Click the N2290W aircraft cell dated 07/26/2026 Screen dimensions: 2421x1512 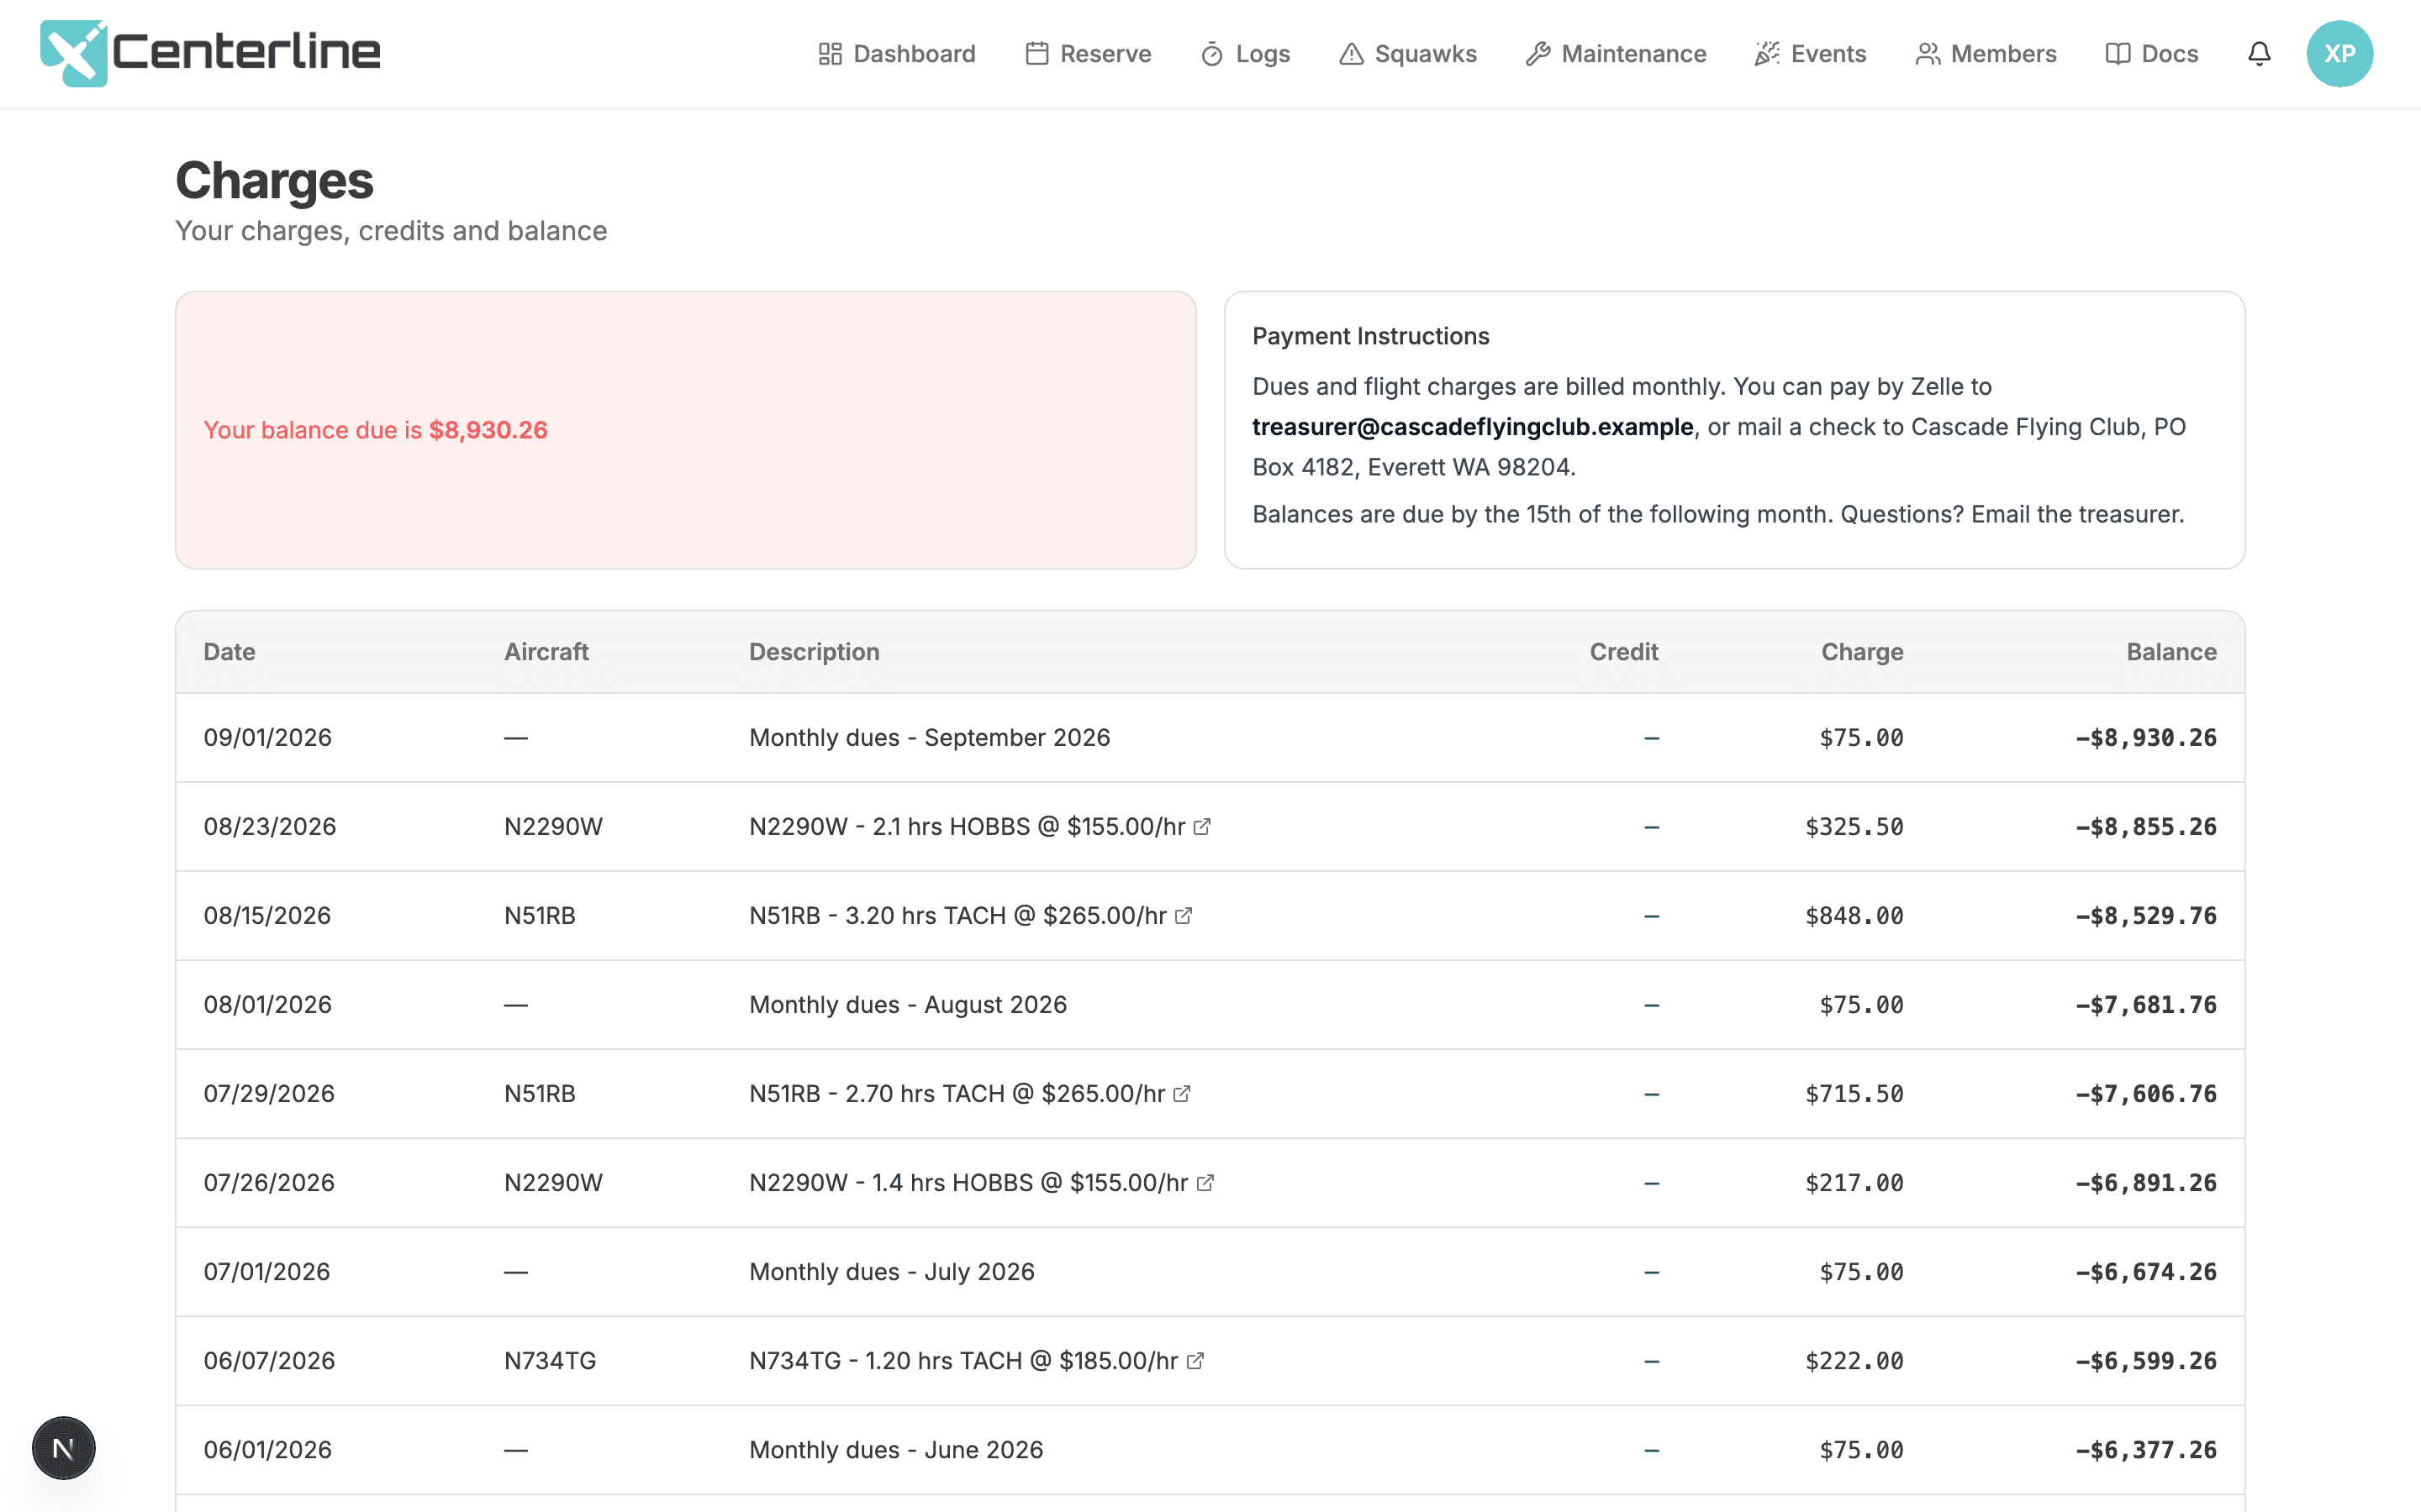tap(553, 1183)
